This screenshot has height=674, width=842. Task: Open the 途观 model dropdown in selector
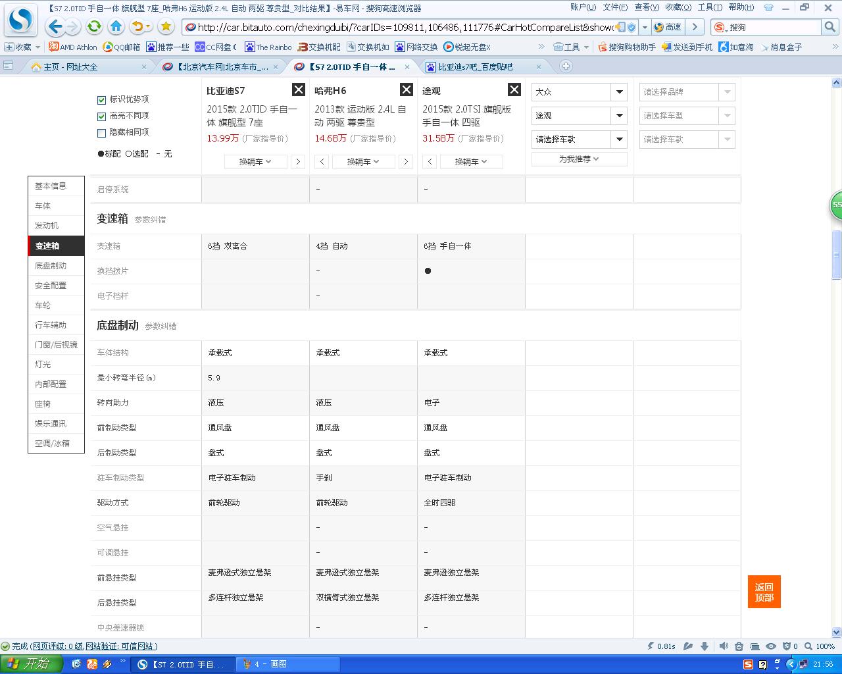(579, 116)
